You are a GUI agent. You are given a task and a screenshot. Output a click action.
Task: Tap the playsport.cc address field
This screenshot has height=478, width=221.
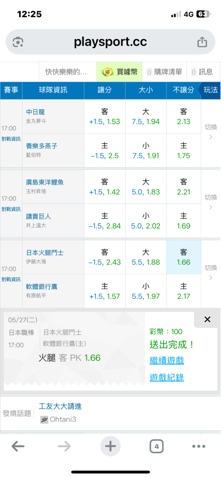110,42
